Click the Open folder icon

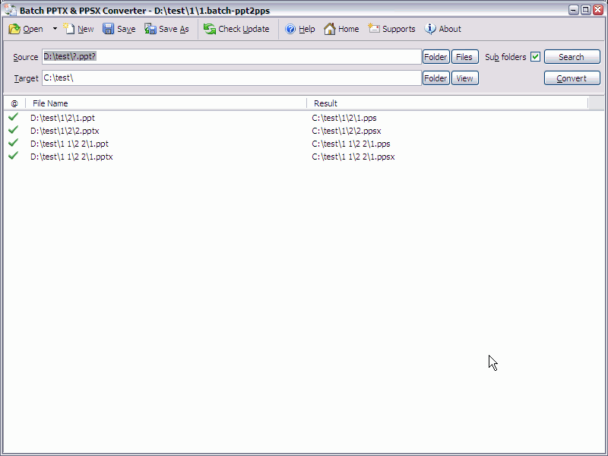14,29
